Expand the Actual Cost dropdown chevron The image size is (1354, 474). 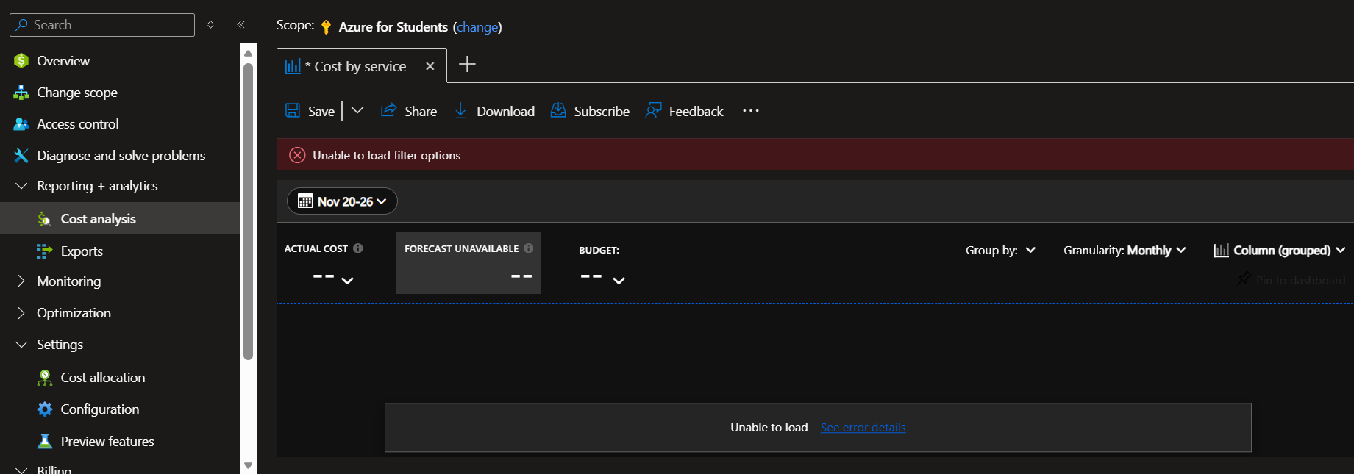point(348,281)
